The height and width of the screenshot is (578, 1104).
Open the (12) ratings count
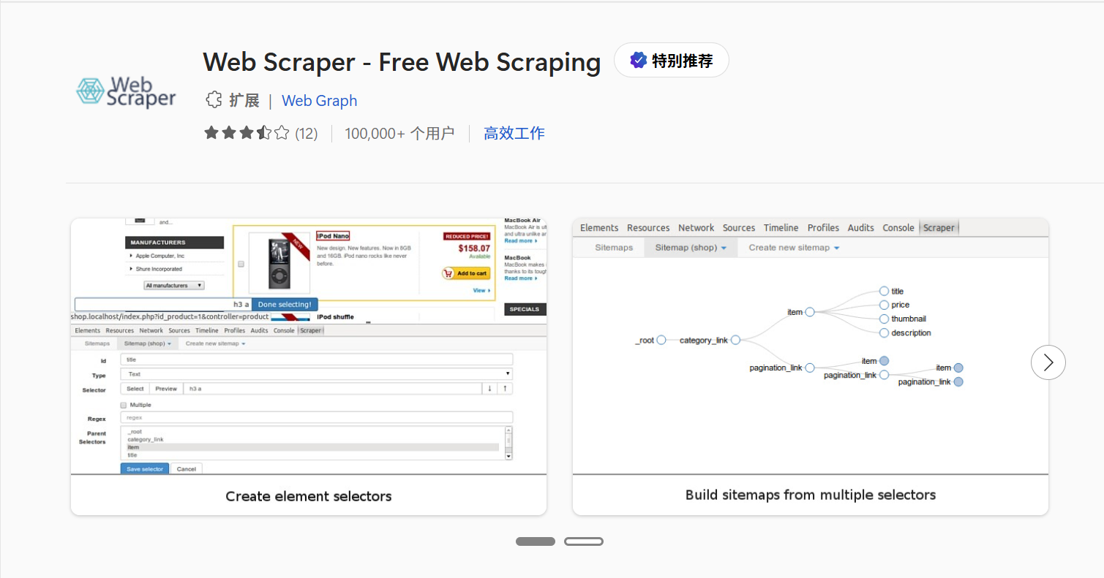(307, 133)
